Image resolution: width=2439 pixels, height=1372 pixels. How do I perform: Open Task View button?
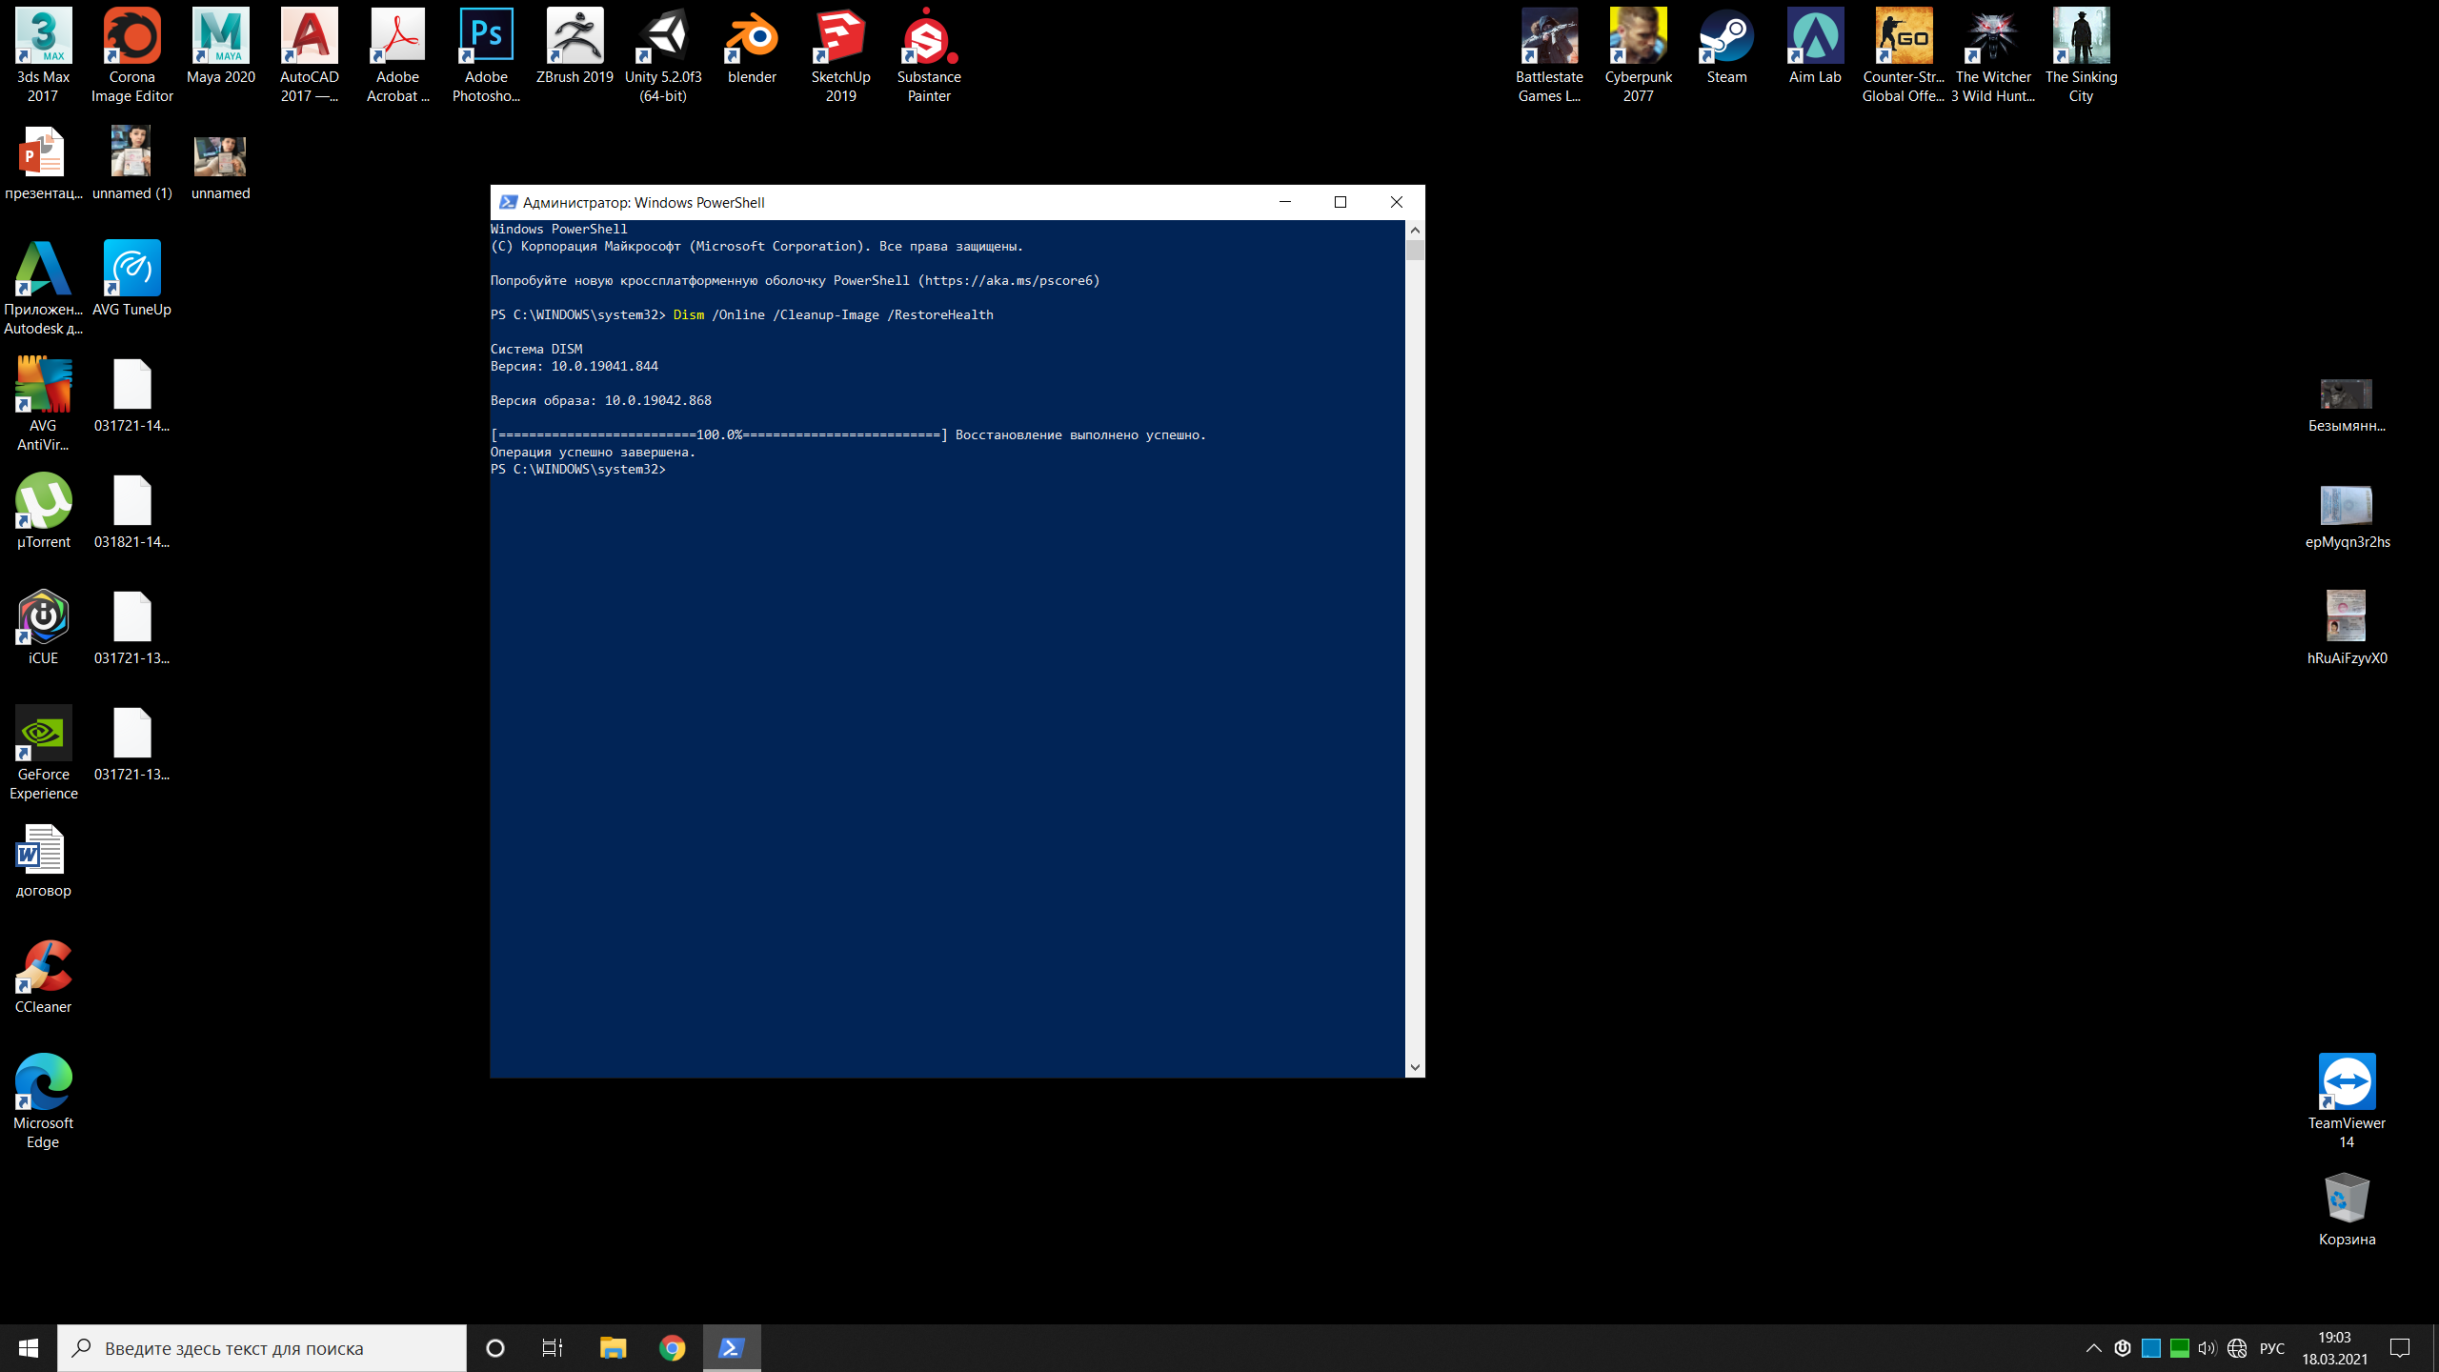553,1347
